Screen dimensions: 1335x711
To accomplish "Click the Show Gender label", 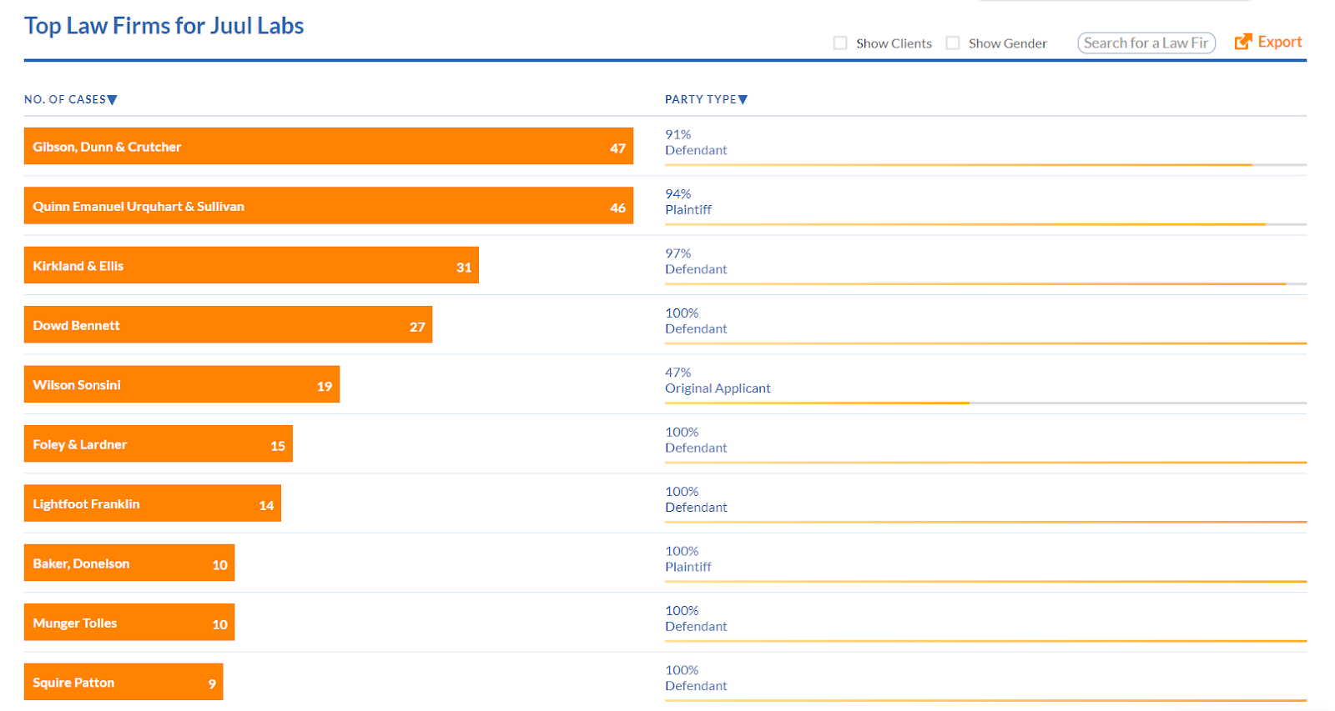I will click(x=1007, y=43).
